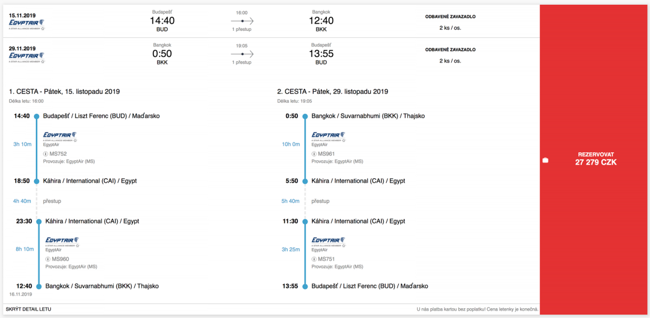Select the '1. CESTA - Pátek, 15. listopadu 2019' heading

coord(64,92)
